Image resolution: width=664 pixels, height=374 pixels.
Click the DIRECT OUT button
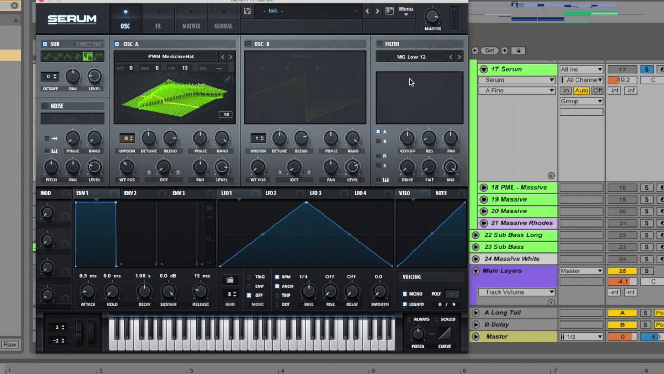(89, 44)
